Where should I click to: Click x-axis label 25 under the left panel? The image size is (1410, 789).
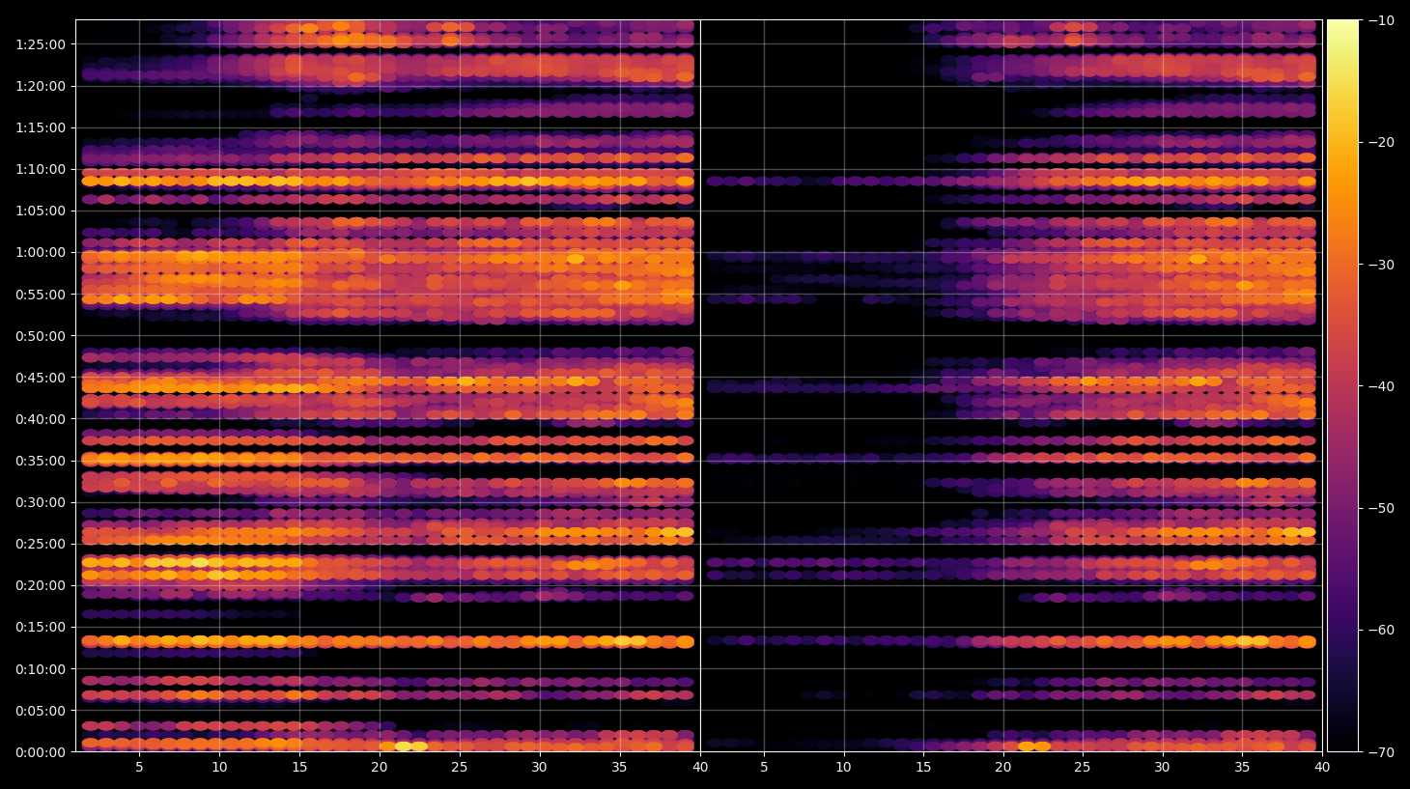click(x=460, y=768)
